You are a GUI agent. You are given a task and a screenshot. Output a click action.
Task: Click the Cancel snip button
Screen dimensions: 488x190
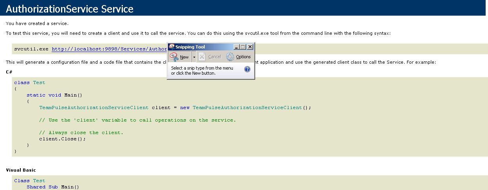pyautogui.click(x=210, y=57)
